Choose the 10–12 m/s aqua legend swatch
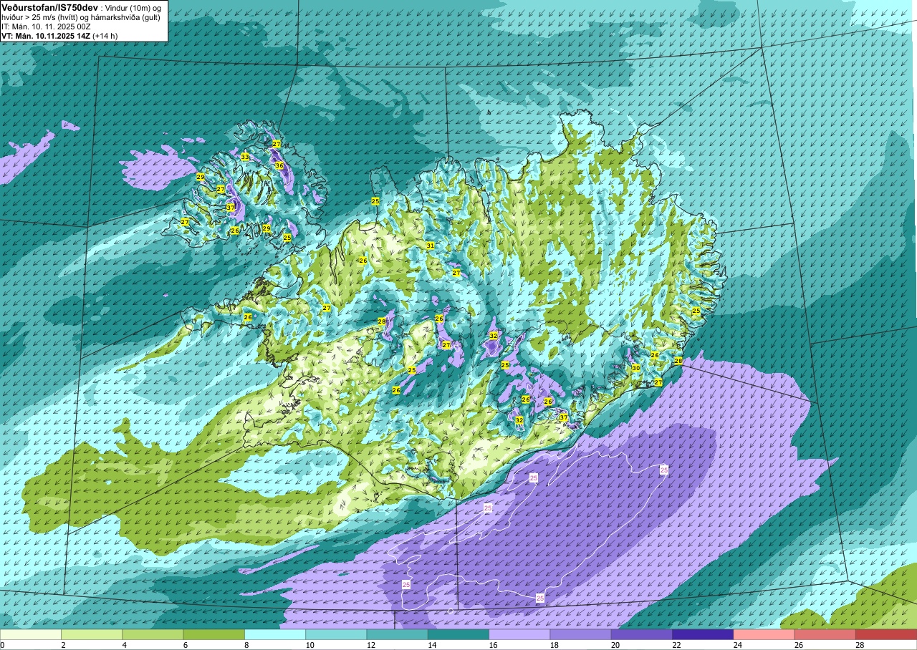 [x=336, y=634]
